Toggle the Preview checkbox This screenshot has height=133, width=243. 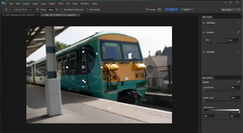[147, 10]
